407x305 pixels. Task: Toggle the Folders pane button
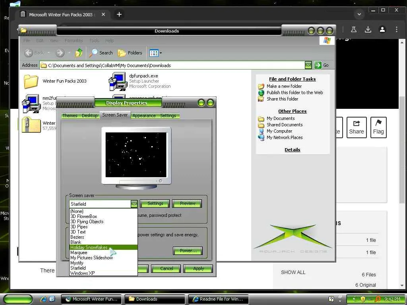[130, 53]
